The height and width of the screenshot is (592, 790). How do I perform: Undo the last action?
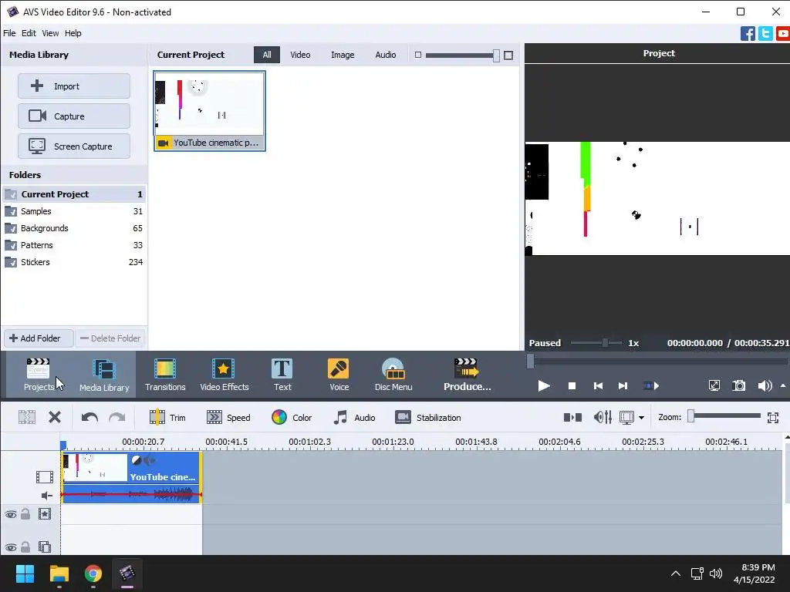[89, 417]
